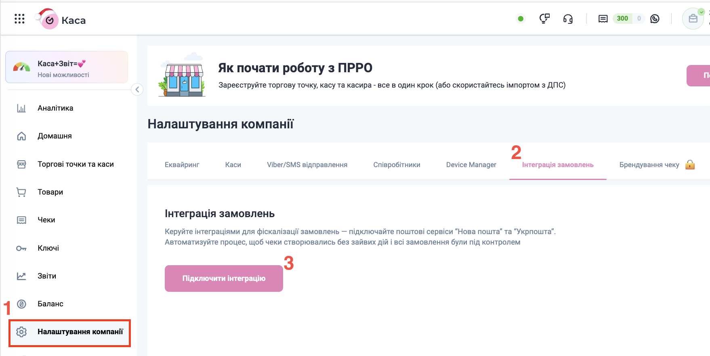This screenshot has width=710, height=356.
Task: Click the WhatsApp icon in header
Action: [x=655, y=19]
